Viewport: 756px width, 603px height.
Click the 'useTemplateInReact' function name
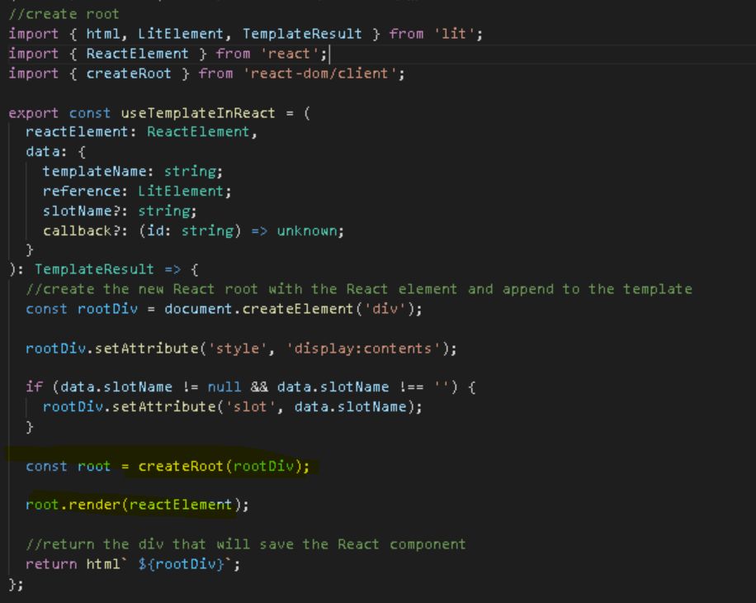(198, 113)
